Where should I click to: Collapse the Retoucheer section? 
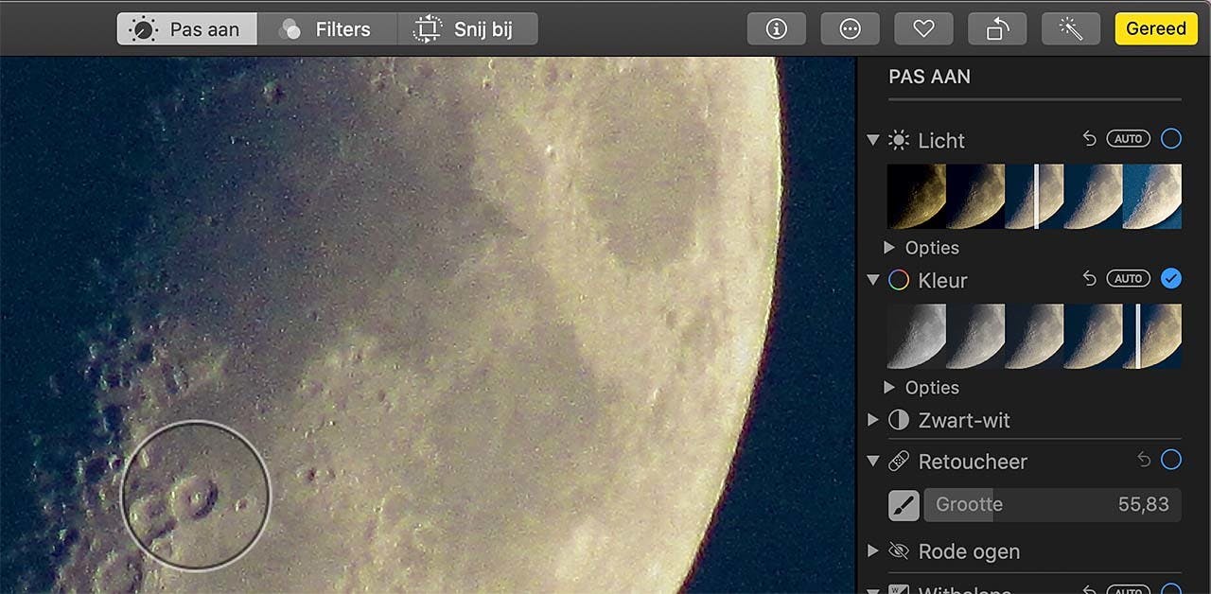873,462
